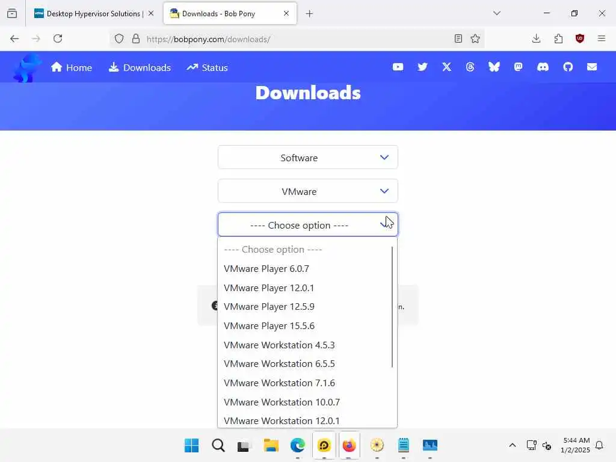Open the uBlock Origin extension icon

pyautogui.click(x=580, y=38)
